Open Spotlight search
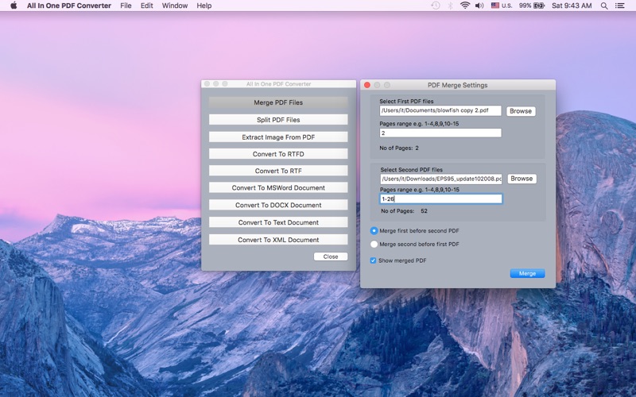 click(604, 6)
